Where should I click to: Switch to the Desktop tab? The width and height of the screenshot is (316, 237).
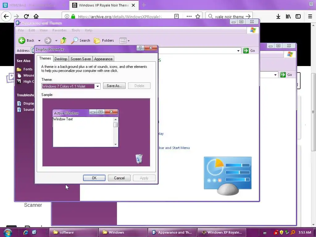(x=61, y=59)
